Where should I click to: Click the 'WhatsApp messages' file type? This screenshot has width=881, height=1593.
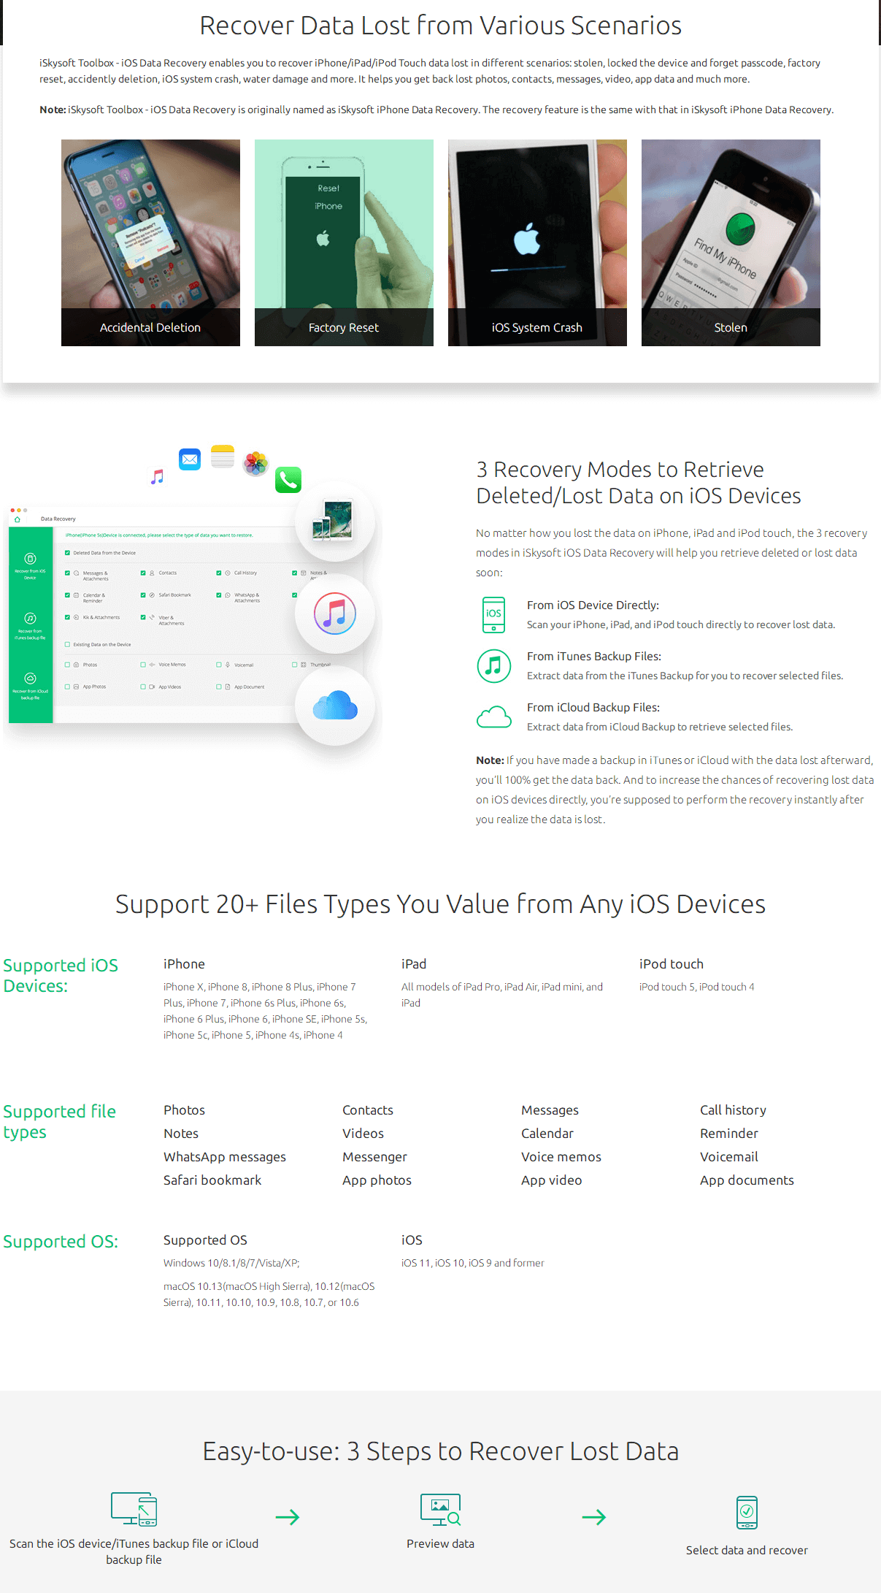[225, 1157]
